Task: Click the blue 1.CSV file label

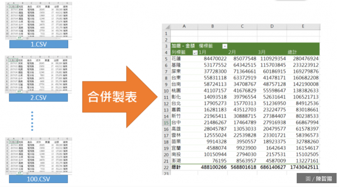Action: coord(39,44)
